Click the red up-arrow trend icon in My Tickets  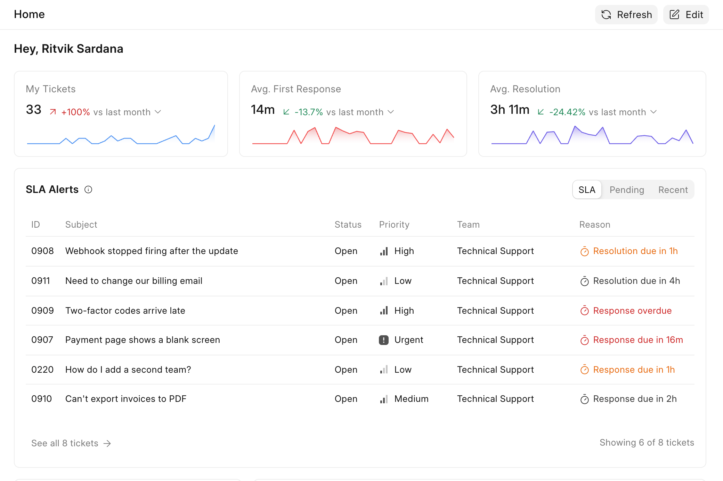click(53, 112)
